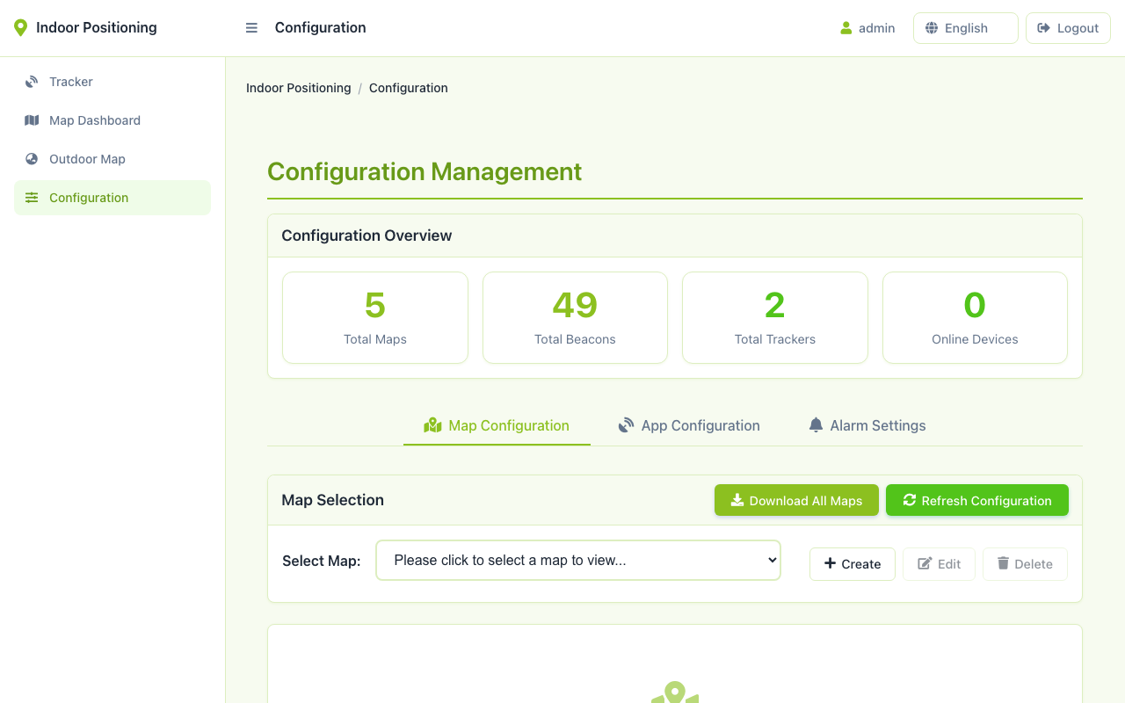Click the map marker icon on Map Configuration tab
This screenshot has height=703, width=1125.
coord(432,425)
